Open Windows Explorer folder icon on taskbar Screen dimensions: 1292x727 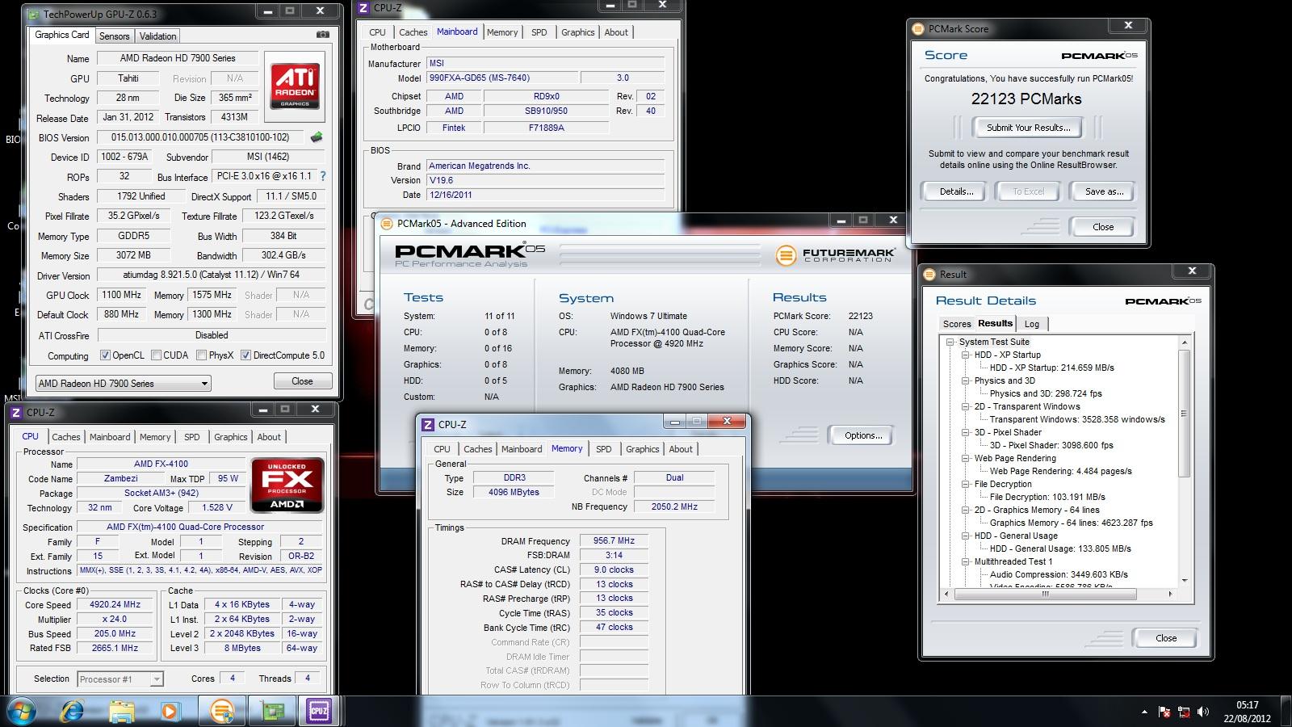pos(121,711)
